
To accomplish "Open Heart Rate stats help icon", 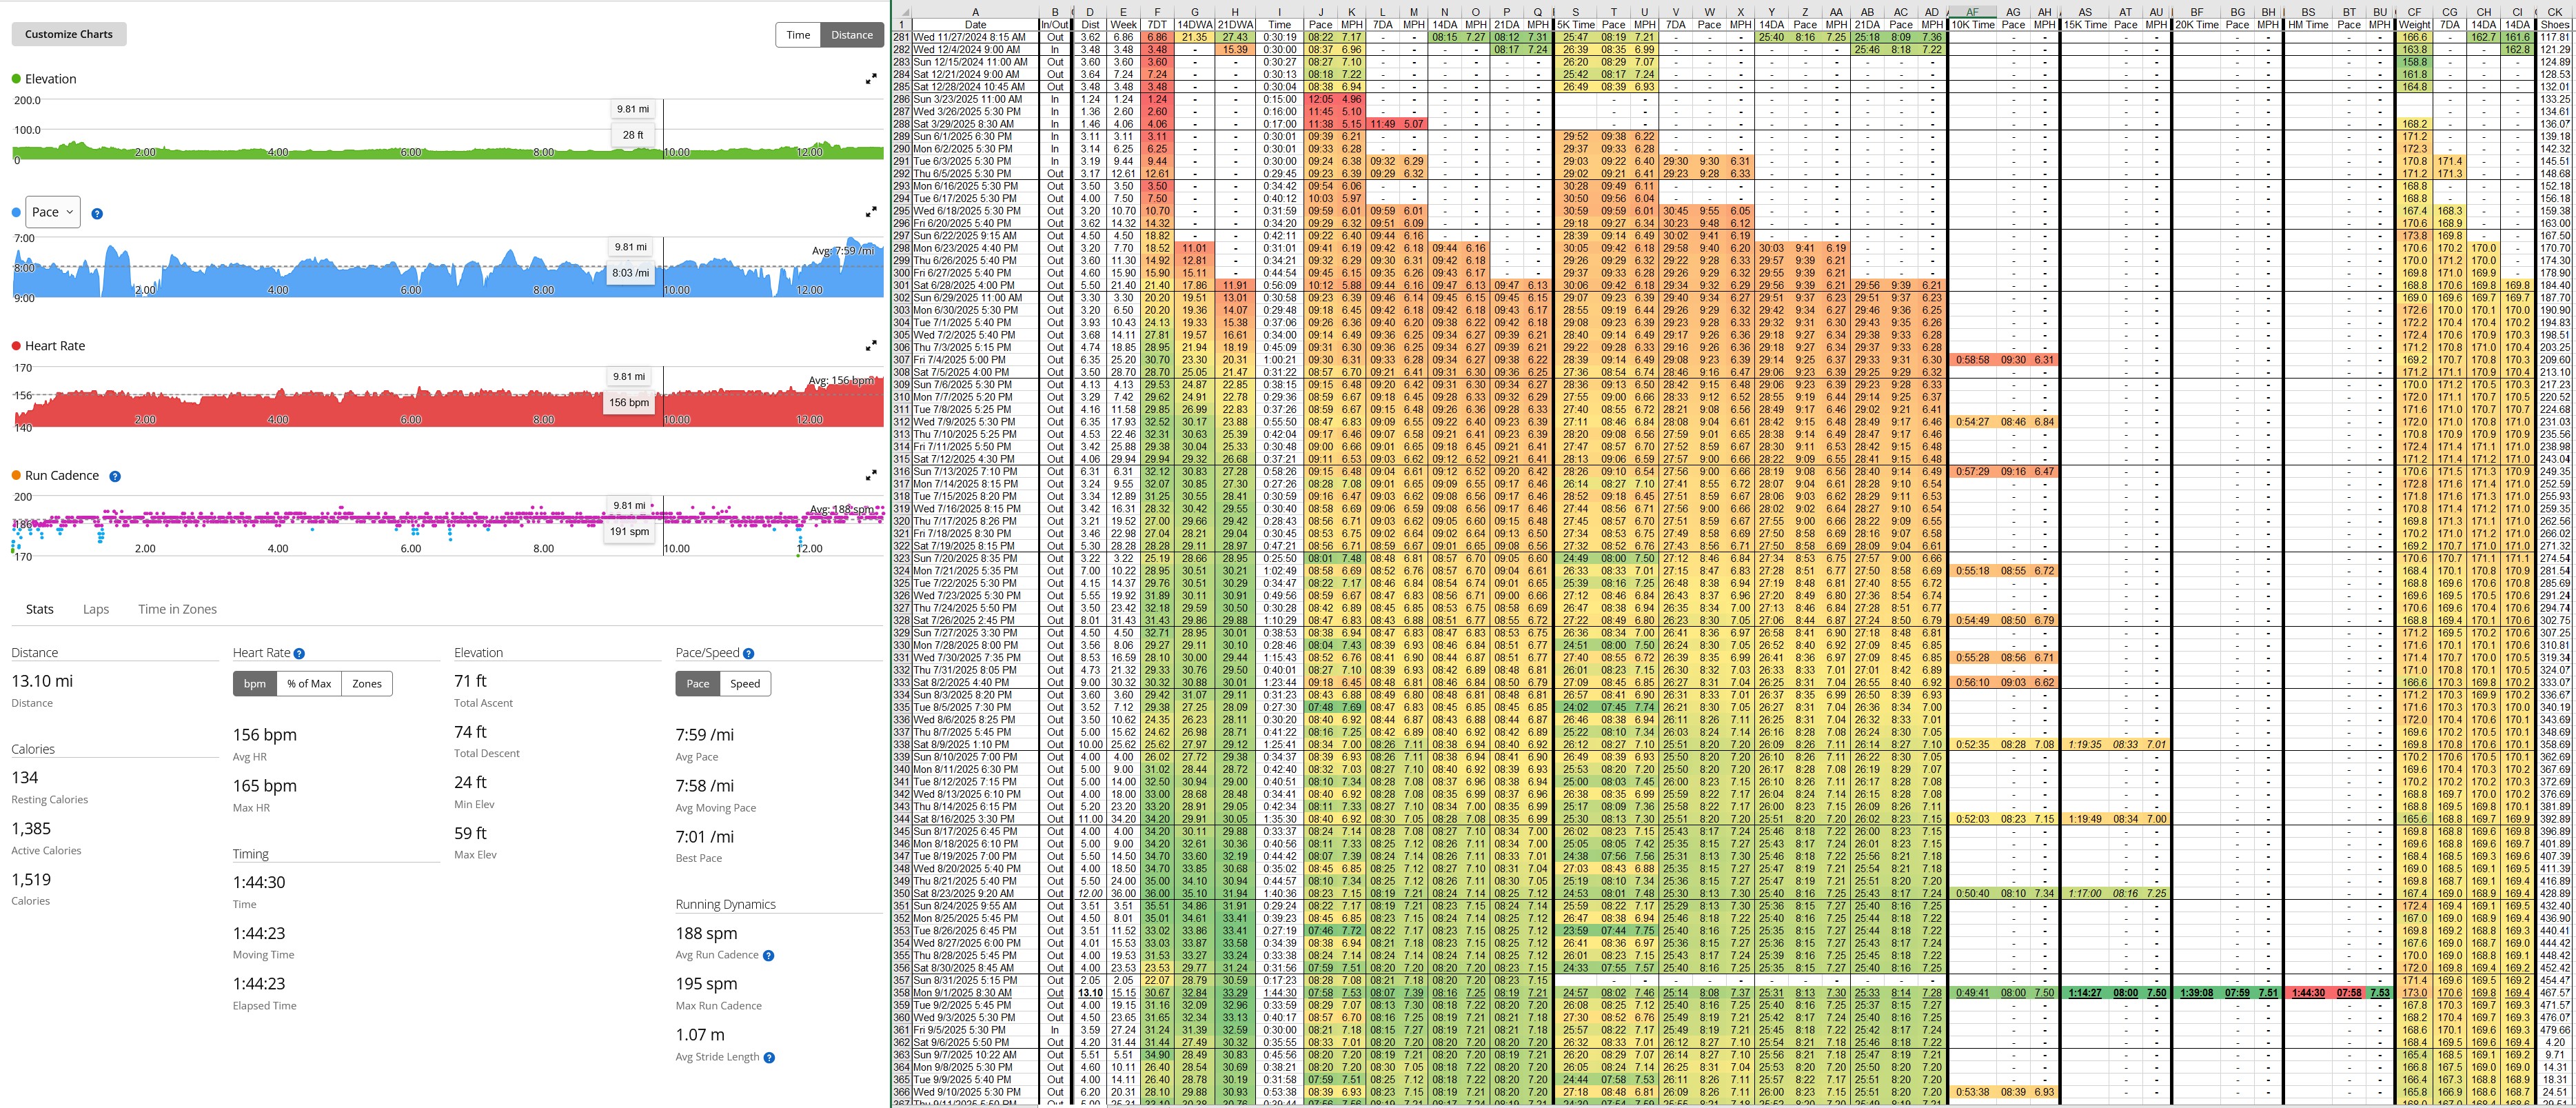I will coord(299,653).
